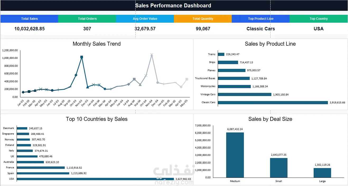Click the Finland country bar

24,145
